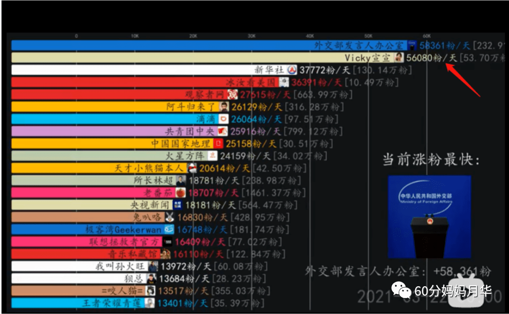Click the 中国国家地理 red logo
This screenshot has width=509, height=314.
218,144
